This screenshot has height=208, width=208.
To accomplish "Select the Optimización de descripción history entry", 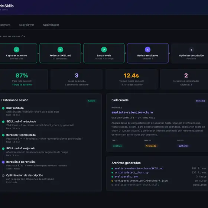I will 30,179.
